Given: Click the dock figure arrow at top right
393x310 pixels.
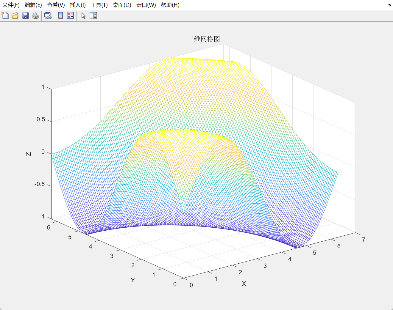Looking at the screenshot, I should [x=389, y=5].
